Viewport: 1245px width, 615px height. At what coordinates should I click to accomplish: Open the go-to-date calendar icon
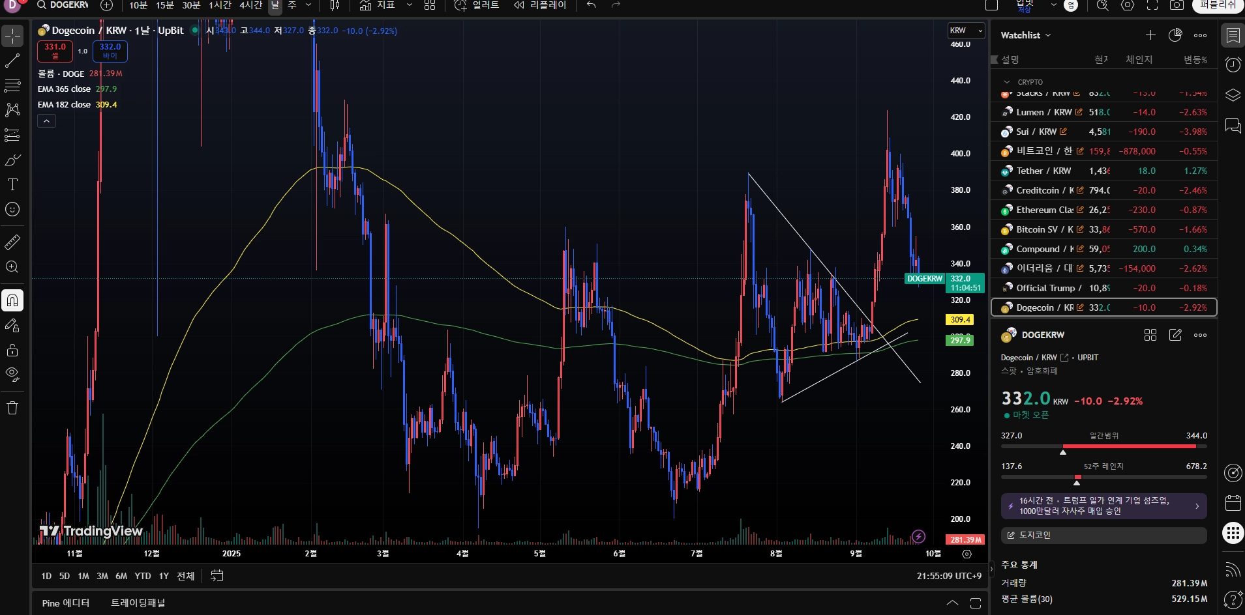(x=217, y=576)
